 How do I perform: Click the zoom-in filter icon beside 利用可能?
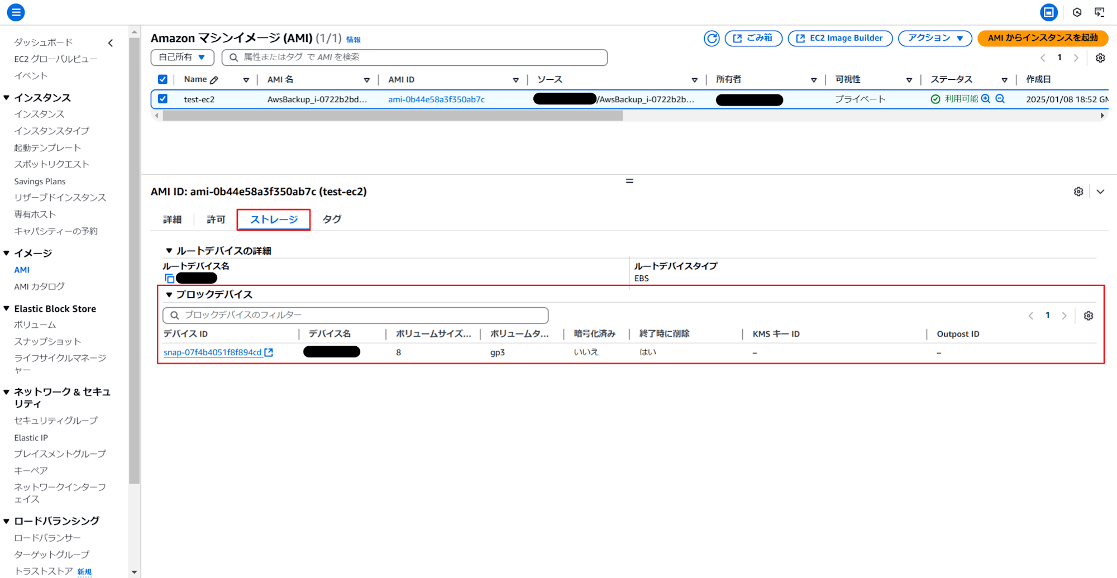pos(986,99)
